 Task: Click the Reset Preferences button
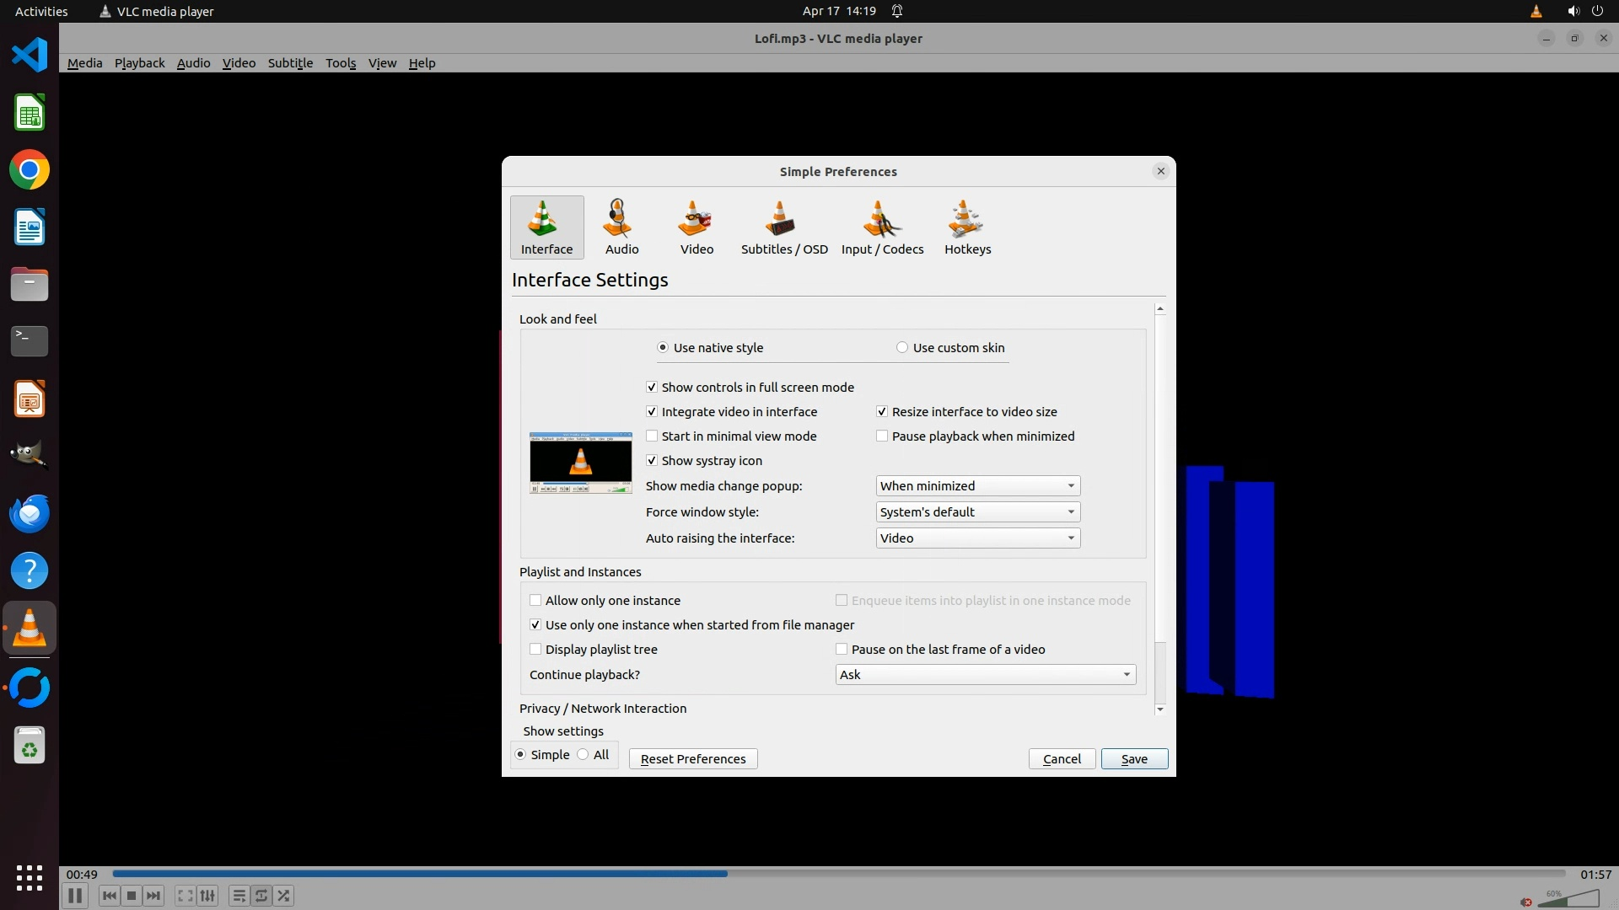pos(692,759)
